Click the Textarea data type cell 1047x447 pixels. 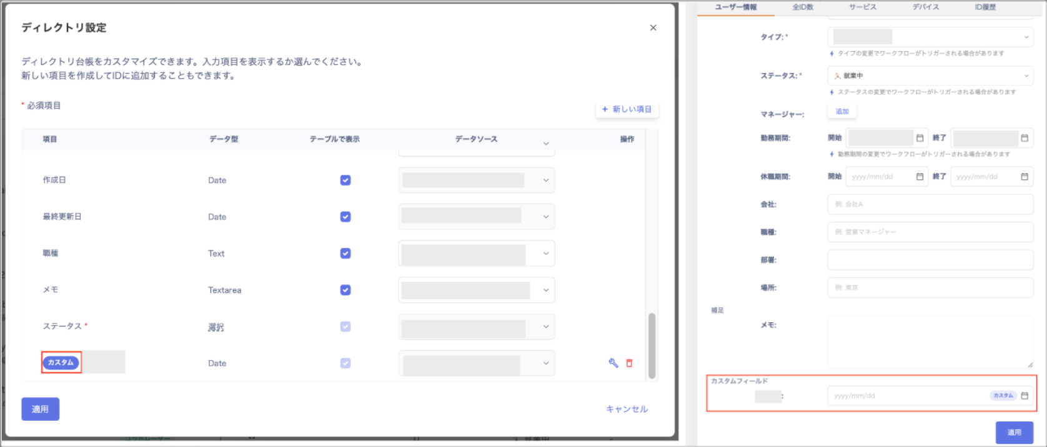tap(225, 290)
